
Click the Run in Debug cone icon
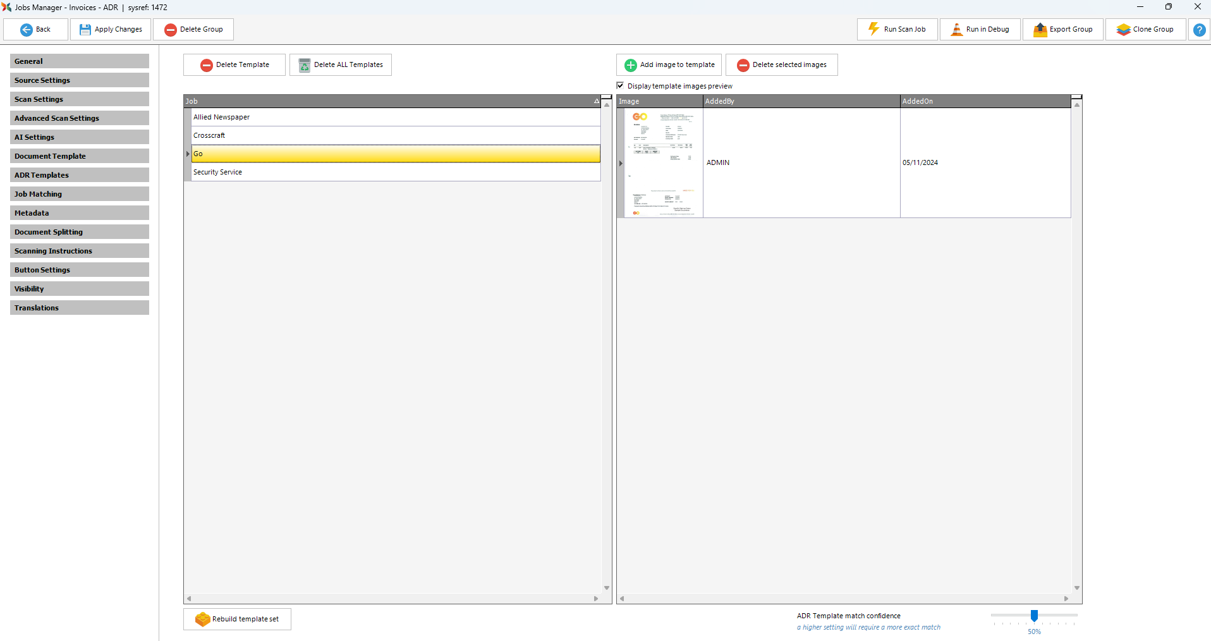point(956,30)
